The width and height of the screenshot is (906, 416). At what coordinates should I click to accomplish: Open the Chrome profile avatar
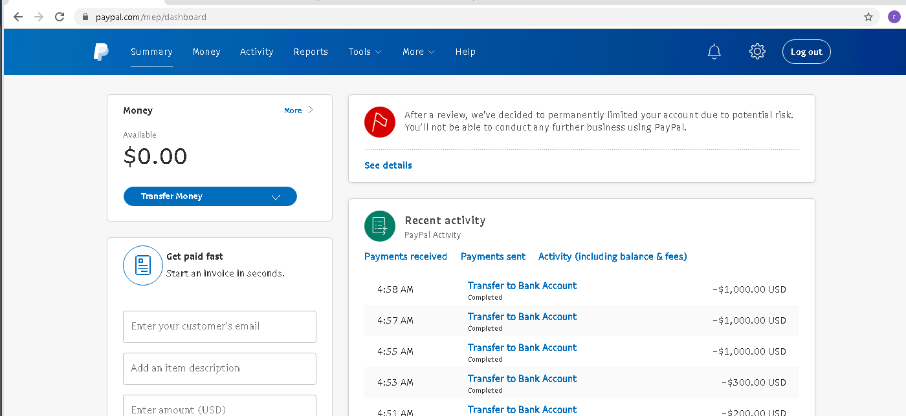894,17
